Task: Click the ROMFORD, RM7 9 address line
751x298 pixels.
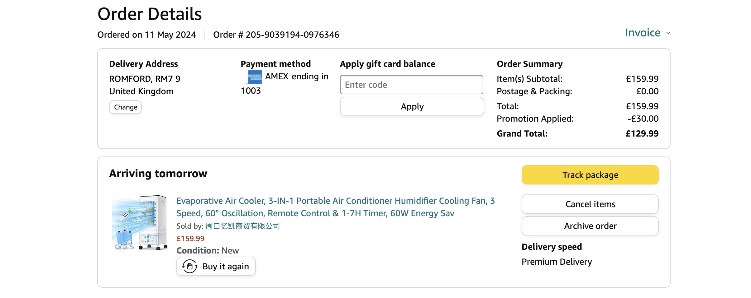Action: tap(145, 79)
